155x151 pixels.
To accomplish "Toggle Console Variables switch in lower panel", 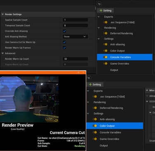I will tap(95, 132).
